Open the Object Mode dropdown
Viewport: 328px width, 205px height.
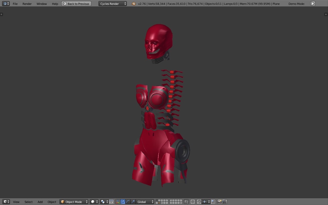click(x=74, y=202)
